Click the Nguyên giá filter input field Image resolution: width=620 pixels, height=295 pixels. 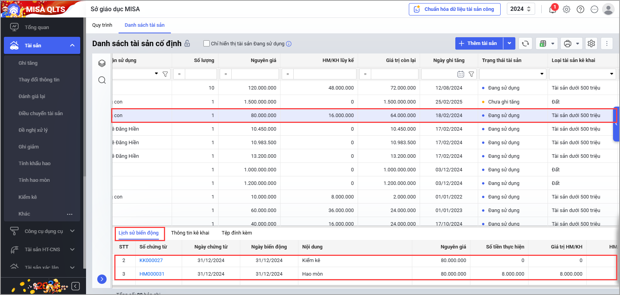coord(255,74)
